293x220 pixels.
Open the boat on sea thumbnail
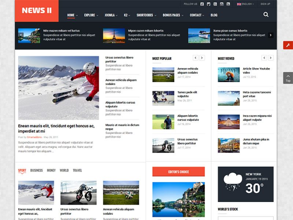199,36
